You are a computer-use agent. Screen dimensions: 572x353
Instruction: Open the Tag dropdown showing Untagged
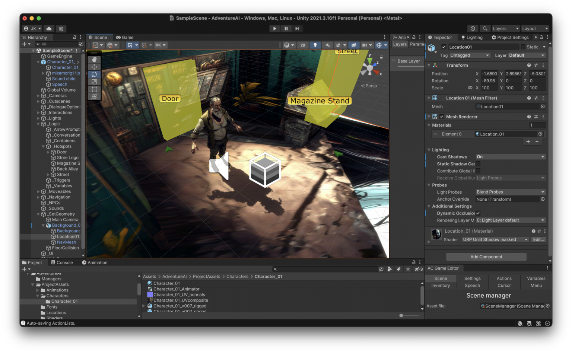tap(470, 55)
